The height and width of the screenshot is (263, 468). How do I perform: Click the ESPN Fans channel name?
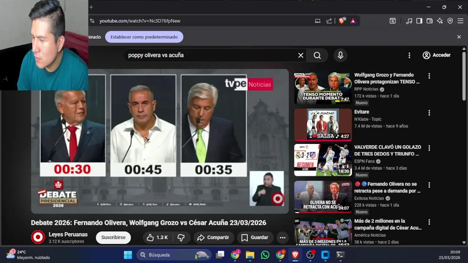click(365, 161)
